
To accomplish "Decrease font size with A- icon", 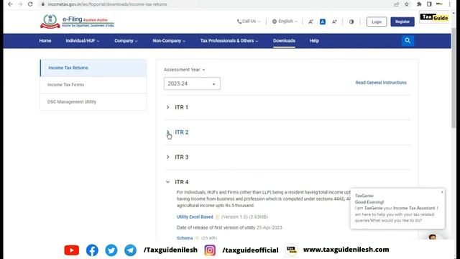I will pyautogui.click(x=310, y=22).
